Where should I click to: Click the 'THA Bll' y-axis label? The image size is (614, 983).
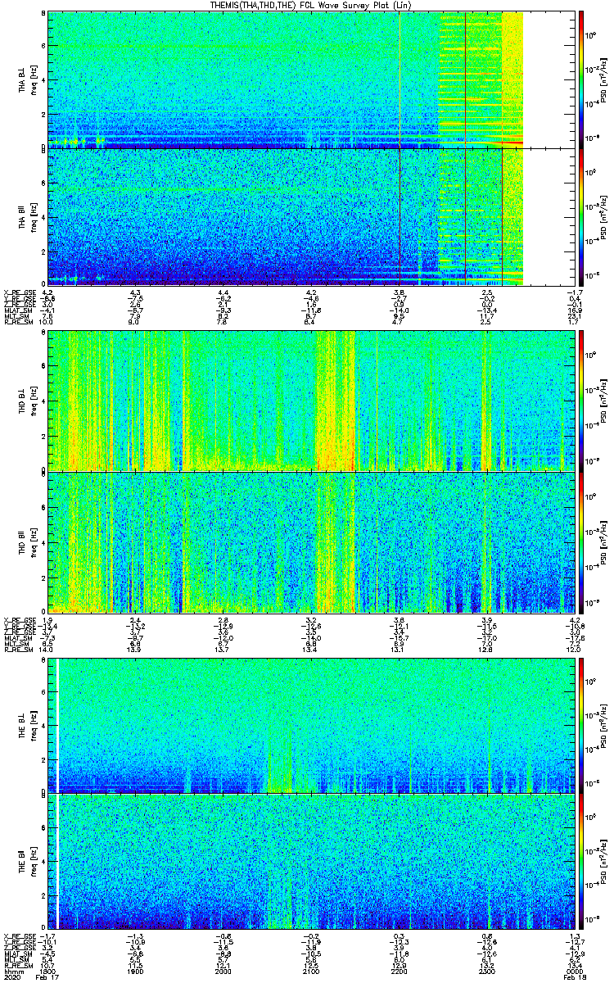tap(22, 217)
